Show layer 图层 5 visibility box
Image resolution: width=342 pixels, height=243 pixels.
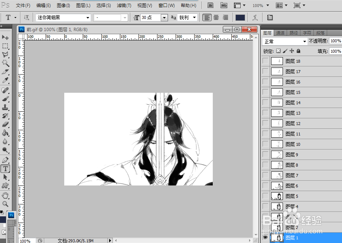[265, 196]
